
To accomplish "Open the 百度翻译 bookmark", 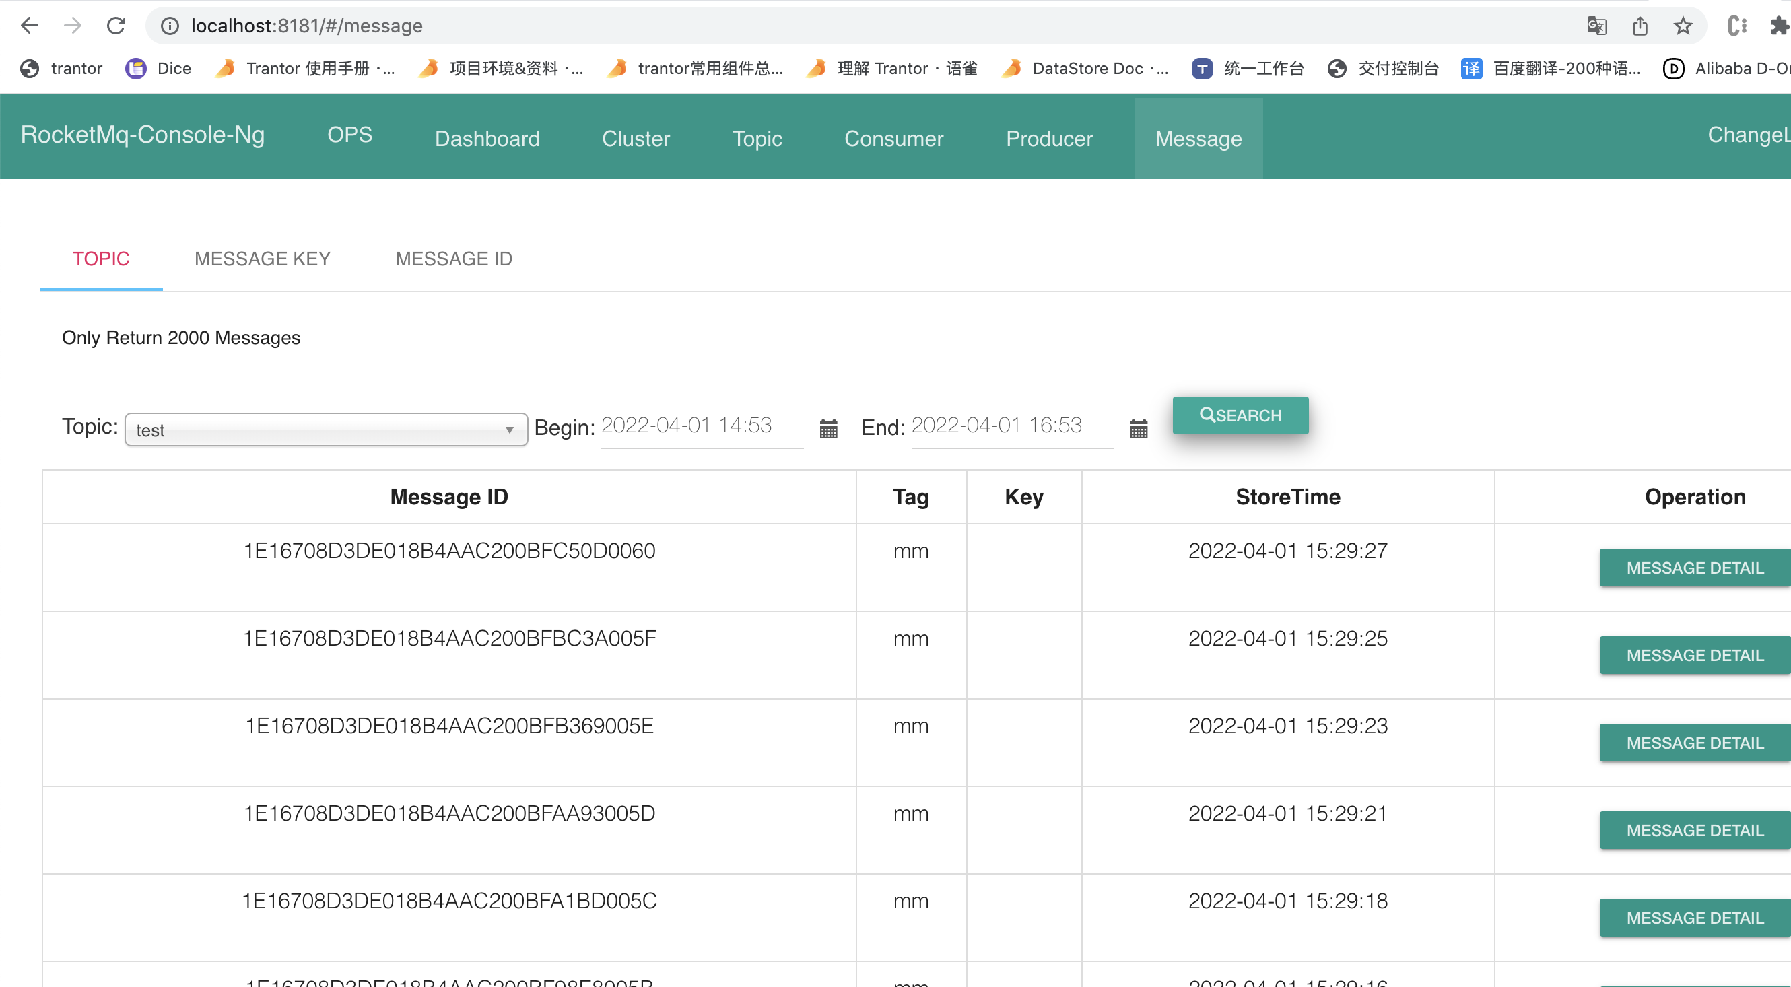I will pyautogui.click(x=1551, y=68).
